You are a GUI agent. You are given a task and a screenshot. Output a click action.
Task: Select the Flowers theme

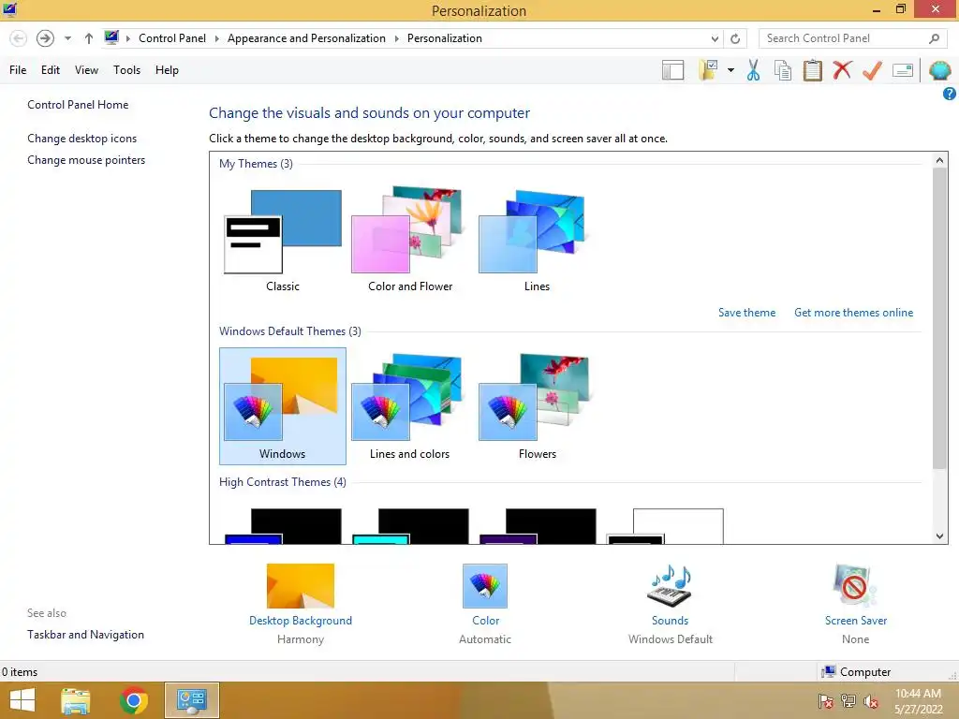(537, 406)
